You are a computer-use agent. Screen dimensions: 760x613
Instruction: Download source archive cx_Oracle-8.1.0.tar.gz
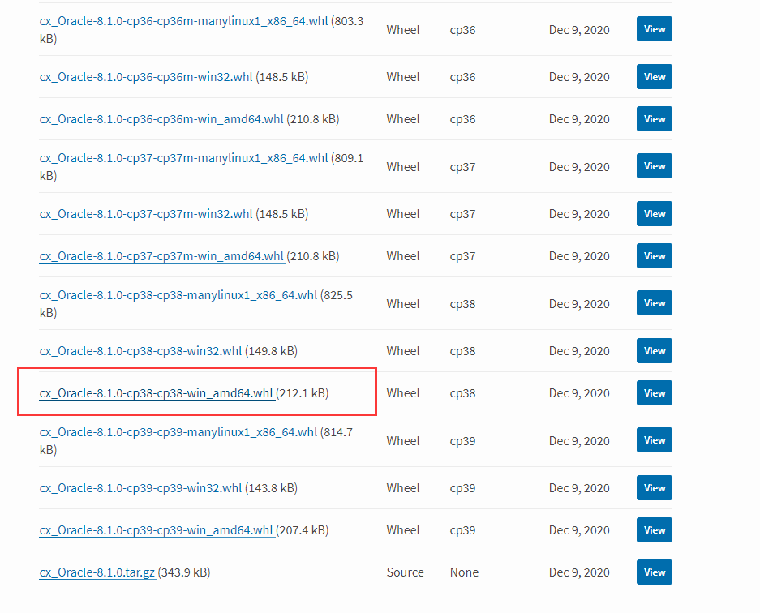click(x=97, y=572)
